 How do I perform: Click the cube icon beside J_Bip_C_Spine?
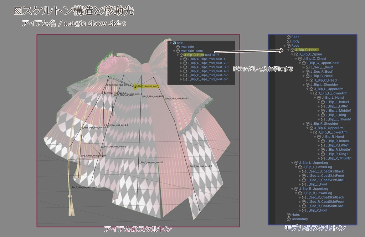(x=296, y=54)
